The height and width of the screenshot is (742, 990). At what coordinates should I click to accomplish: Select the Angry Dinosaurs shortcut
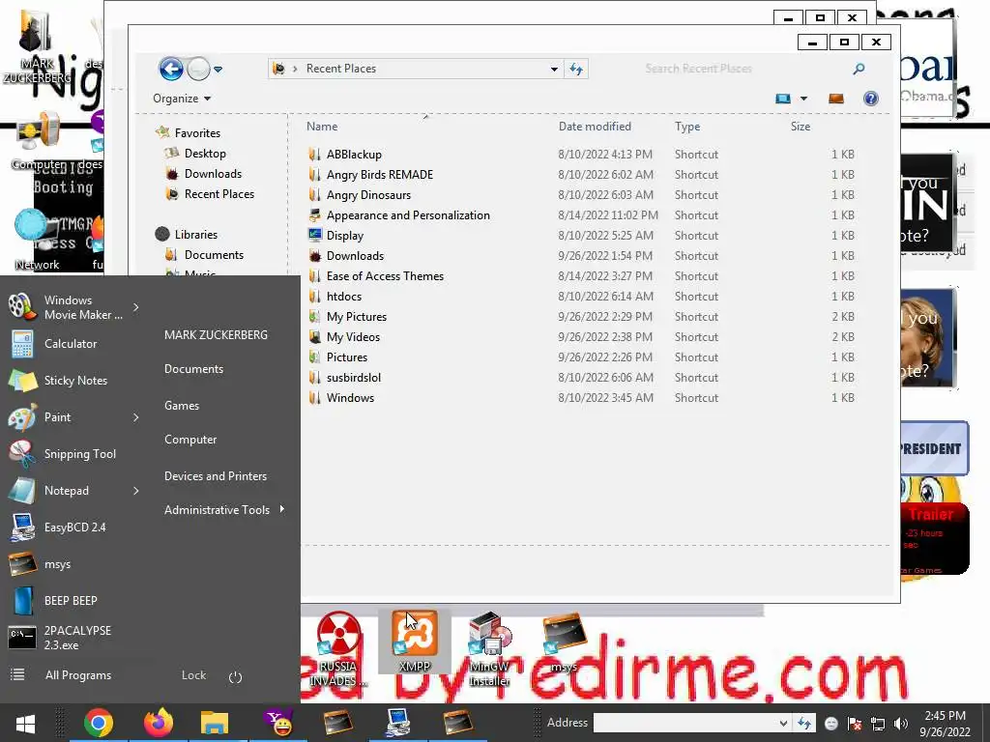click(368, 194)
